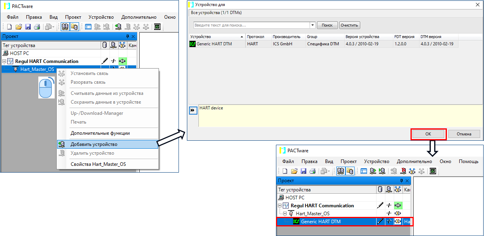The height and width of the screenshot is (236, 484).
Task: Click the Поиск button
Action: [x=327, y=25]
